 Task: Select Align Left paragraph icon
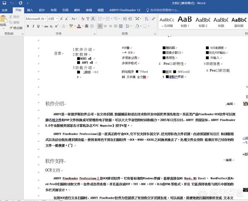(x=100, y=26)
